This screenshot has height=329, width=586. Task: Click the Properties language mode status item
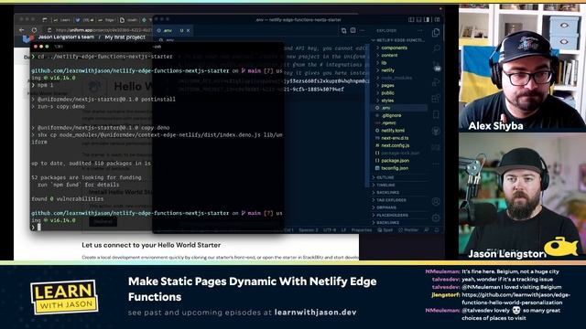362,230
